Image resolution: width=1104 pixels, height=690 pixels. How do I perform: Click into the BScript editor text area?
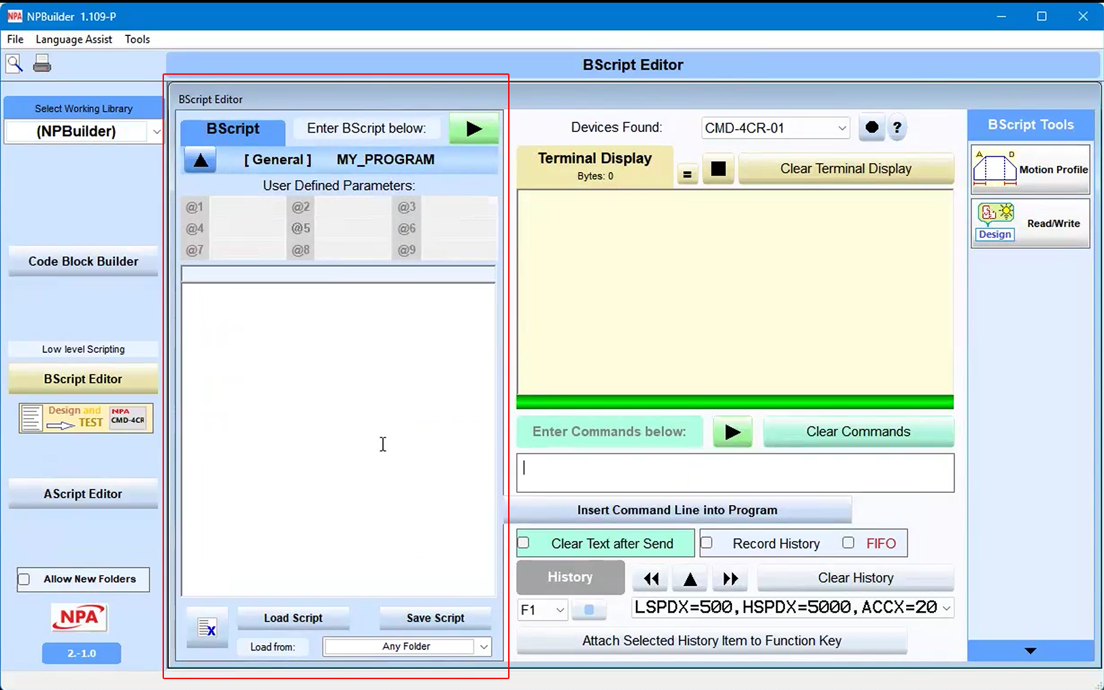tap(338, 440)
